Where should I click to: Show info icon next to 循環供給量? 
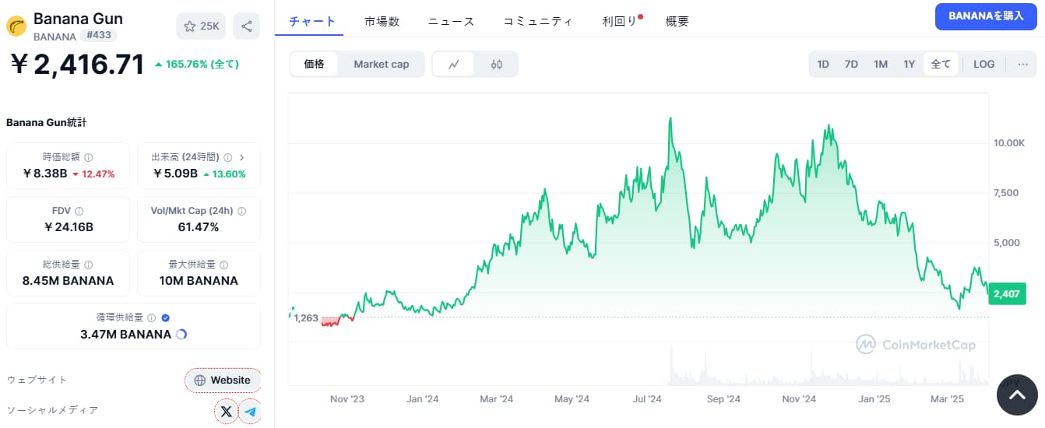click(x=151, y=317)
